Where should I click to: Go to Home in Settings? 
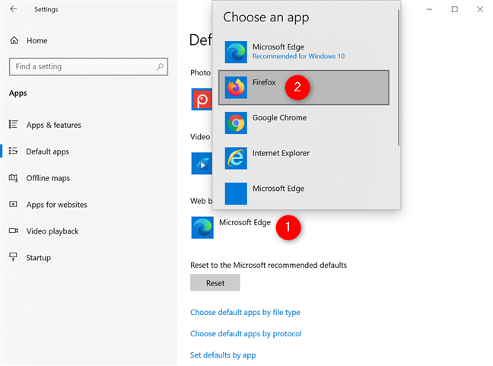[37, 40]
